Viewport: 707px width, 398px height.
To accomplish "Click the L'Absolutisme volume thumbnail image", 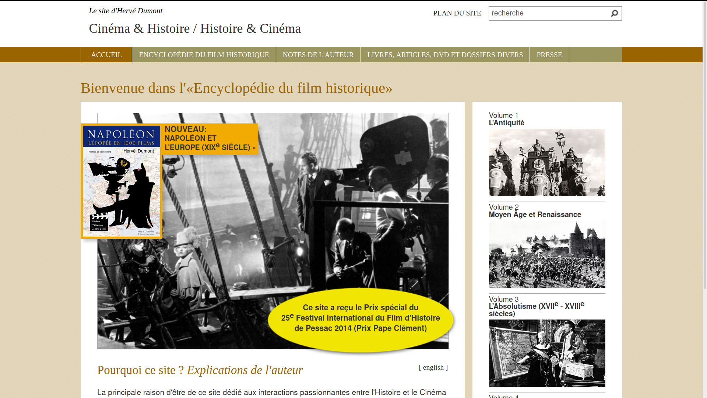I will click(x=547, y=353).
